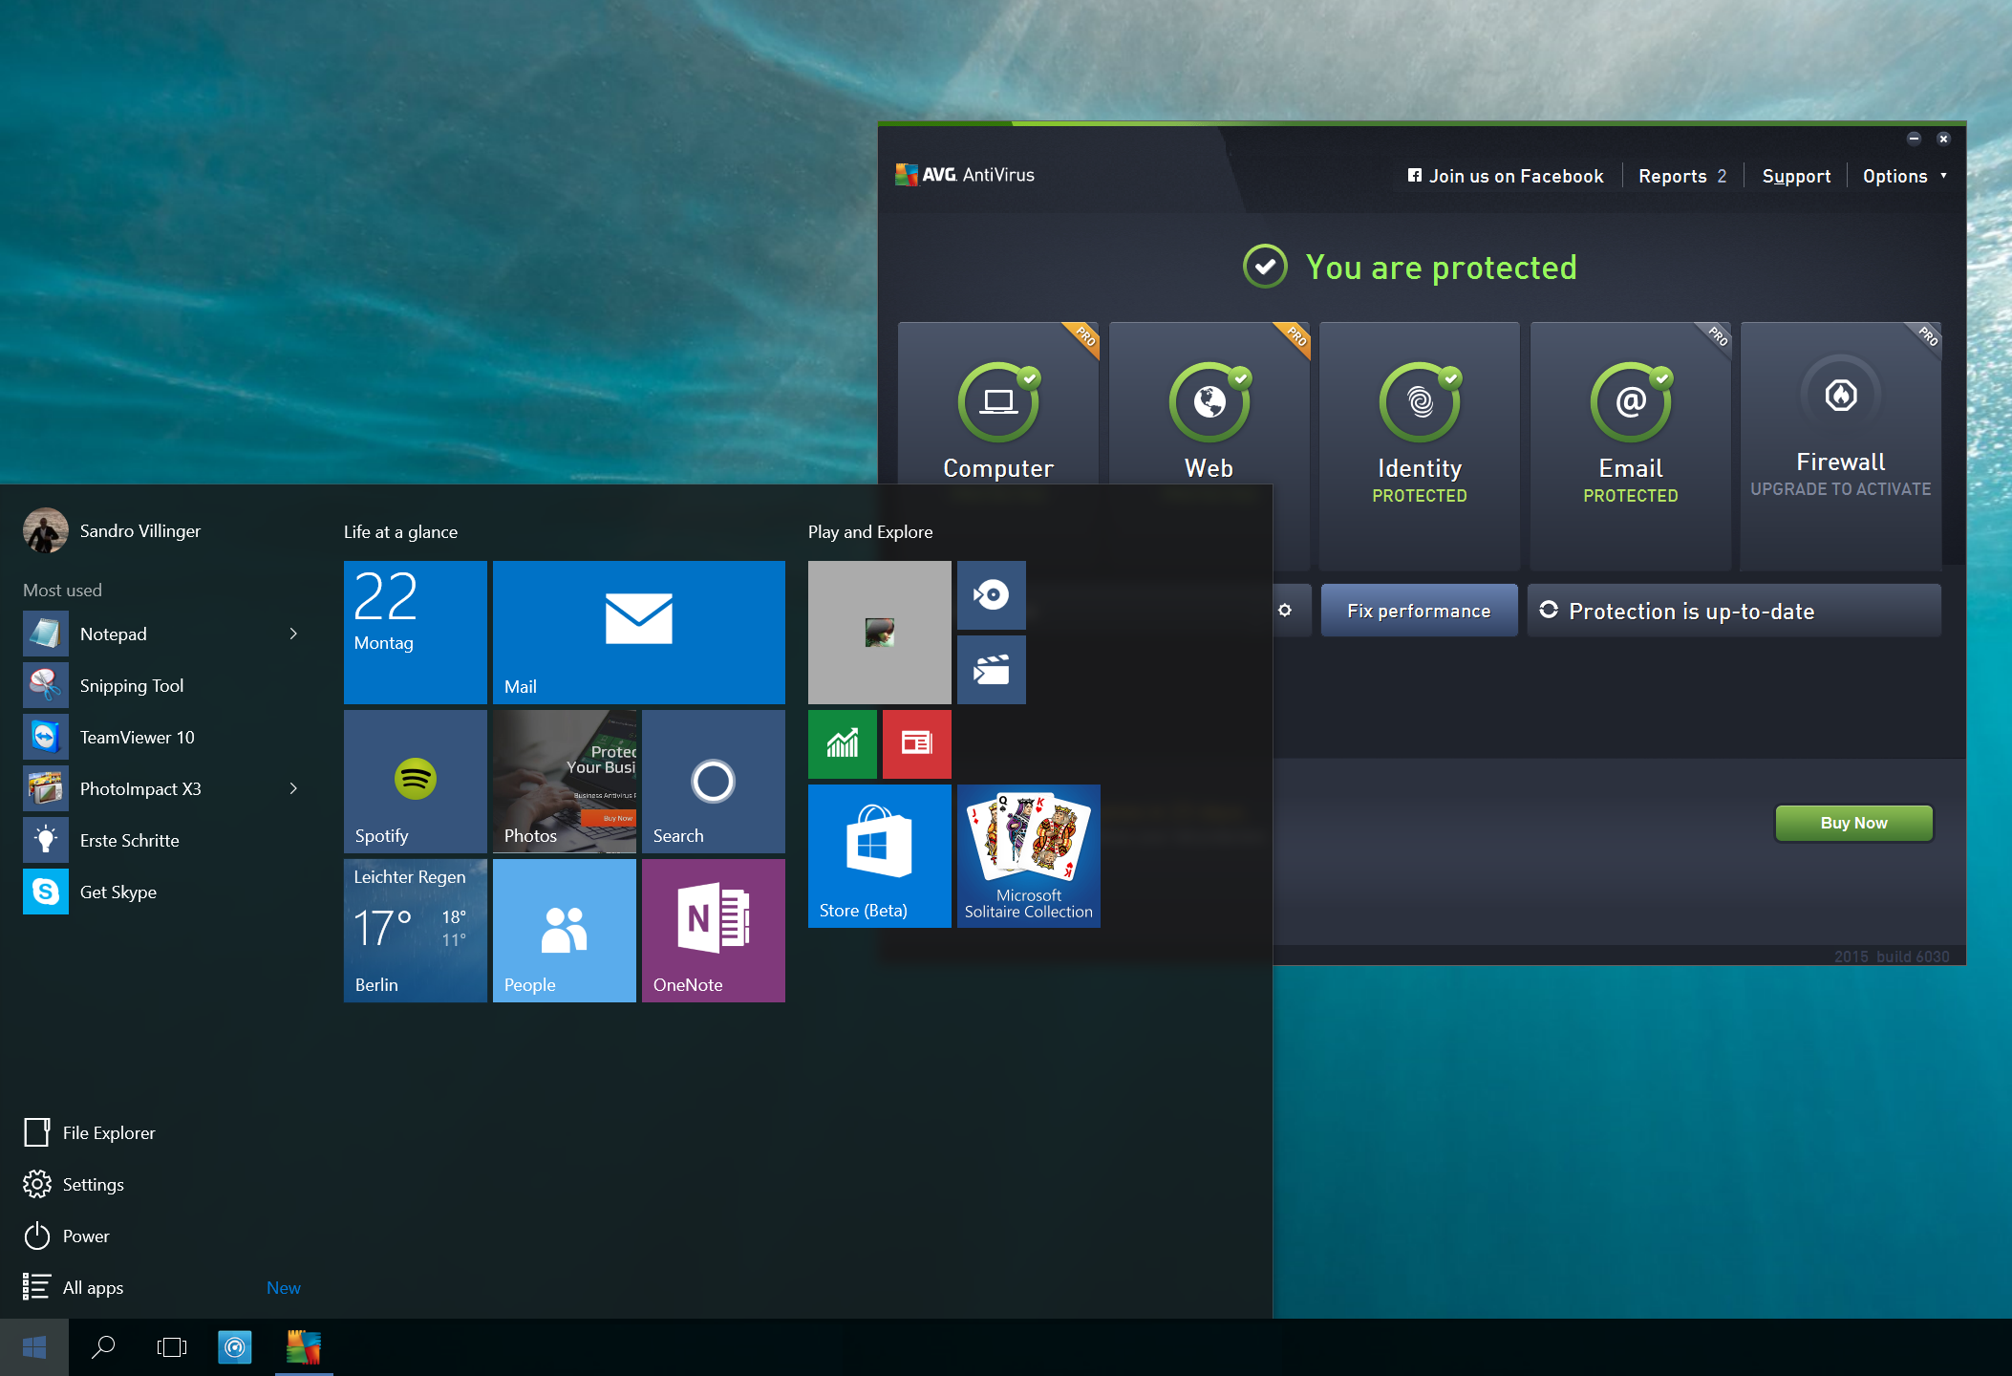Click the taskbar search magnifier icon
Screen dimensions: 2012x1376
pos(103,1347)
